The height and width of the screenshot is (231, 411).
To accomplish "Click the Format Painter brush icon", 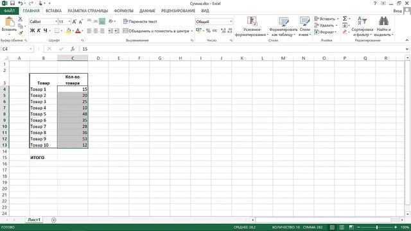I will click(x=21, y=33).
